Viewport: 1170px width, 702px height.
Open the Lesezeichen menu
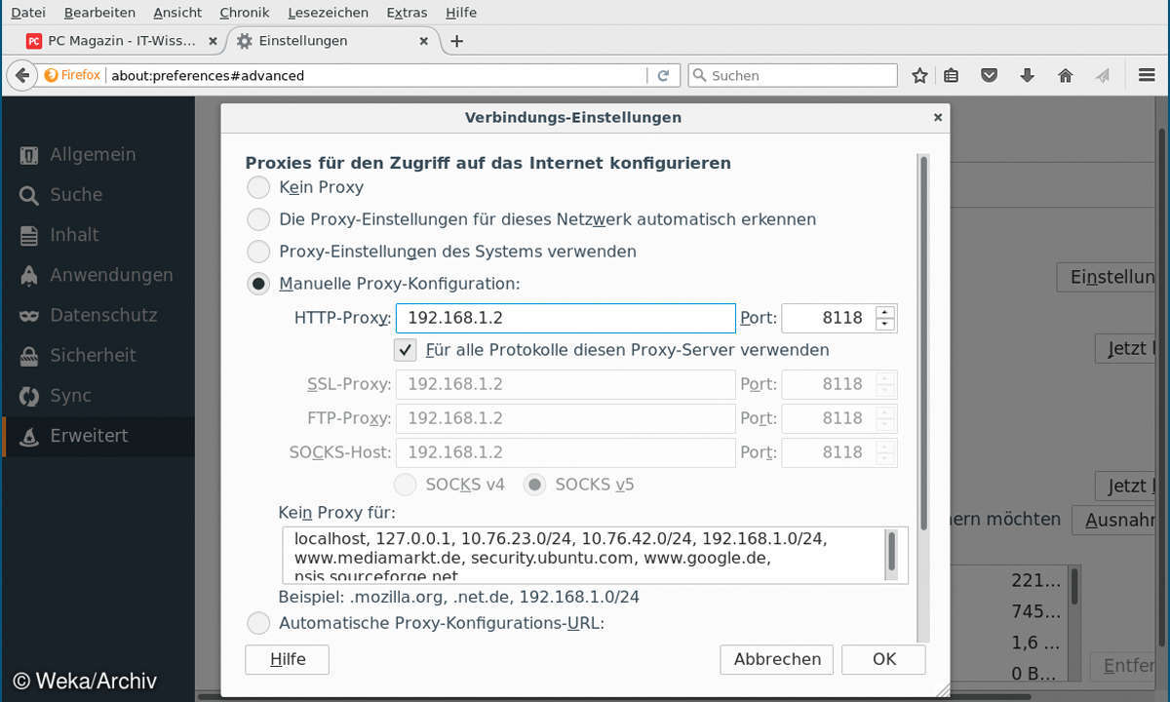coord(329,13)
